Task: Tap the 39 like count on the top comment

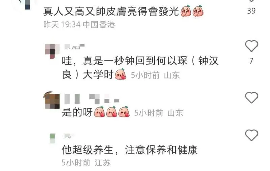Action: tap(251, 11)
